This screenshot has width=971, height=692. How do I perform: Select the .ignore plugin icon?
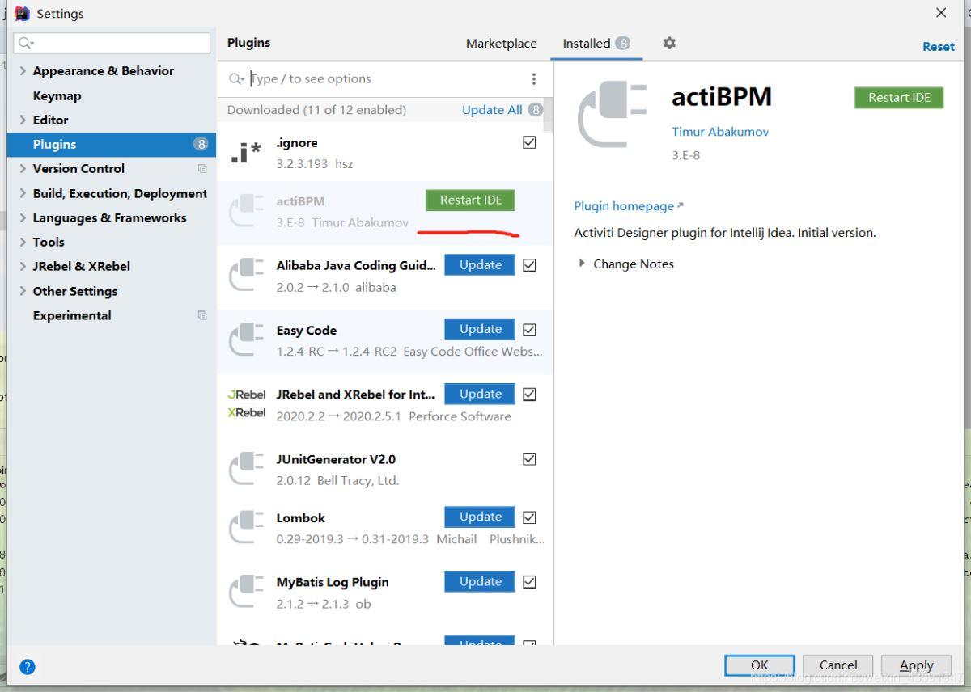coord(246,152)
